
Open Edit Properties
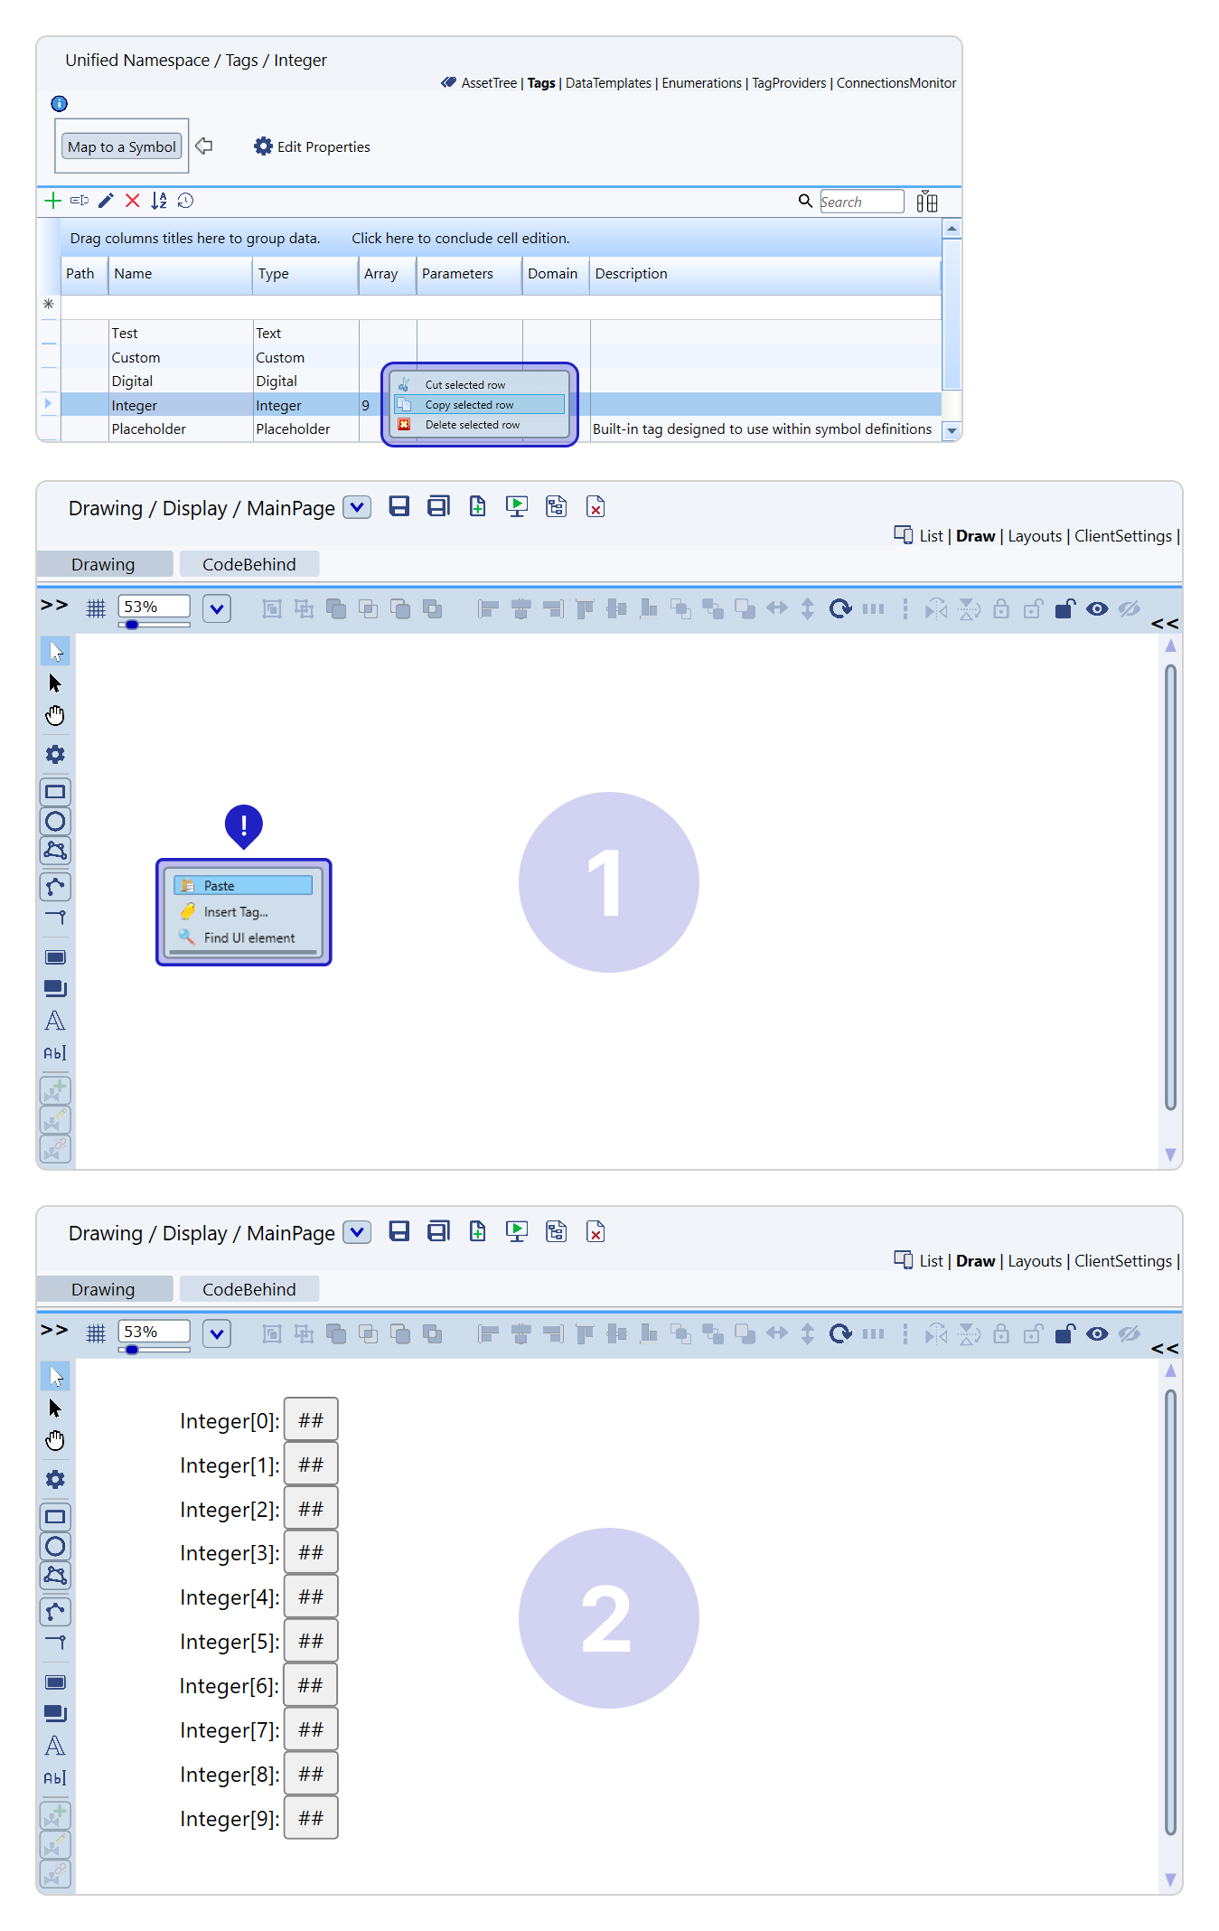coord(312,146)
